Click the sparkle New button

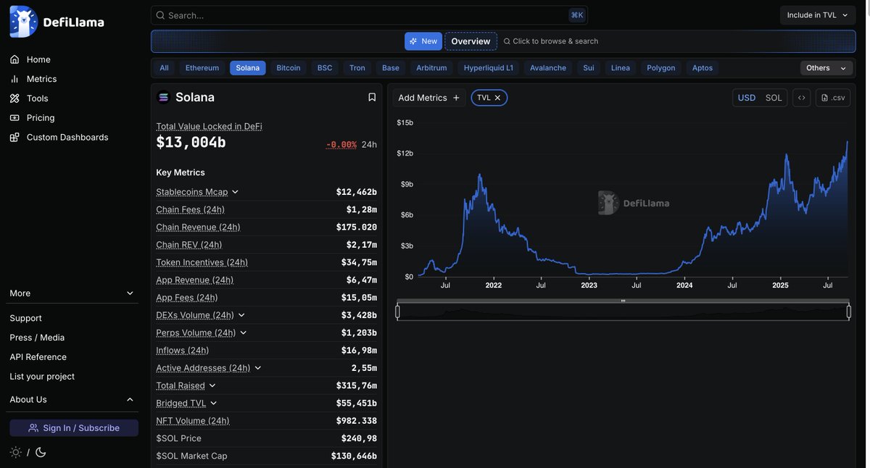423,41
